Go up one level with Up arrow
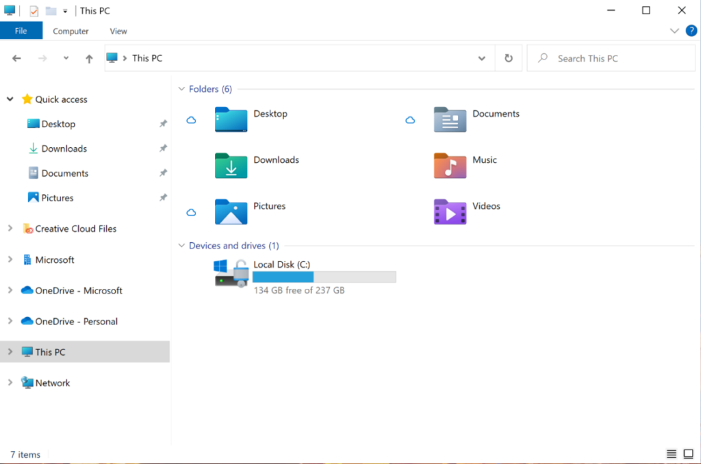Image resolution: width=701 pixels, height=464 pixels. pyautogui.click(x=89, y=59)
